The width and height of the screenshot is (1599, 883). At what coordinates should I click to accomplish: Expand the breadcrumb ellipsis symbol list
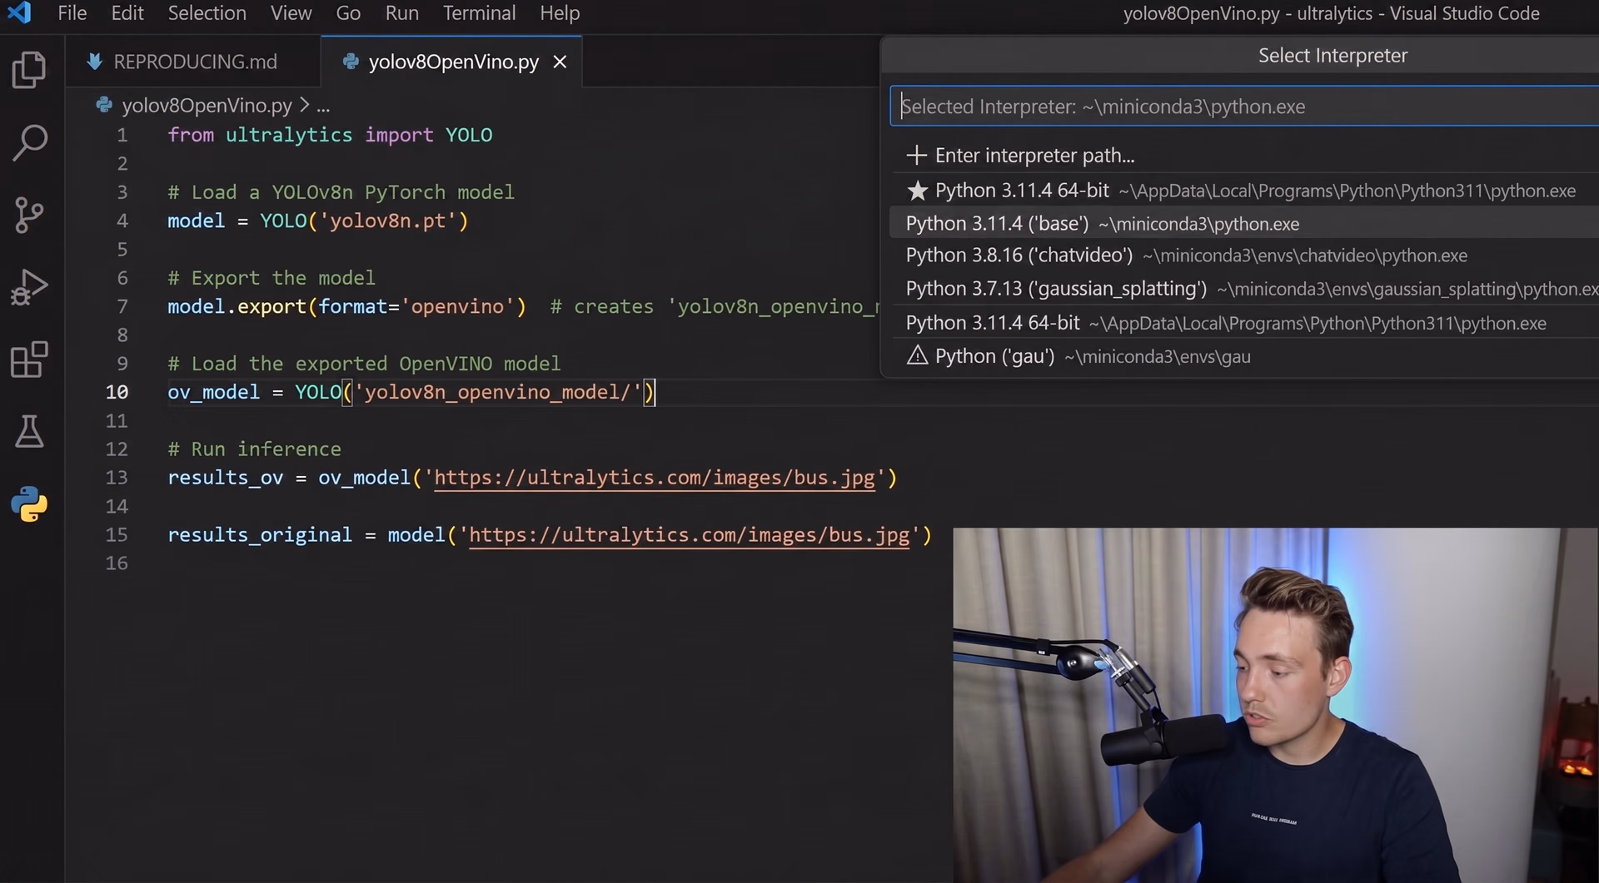pos(323,106)
